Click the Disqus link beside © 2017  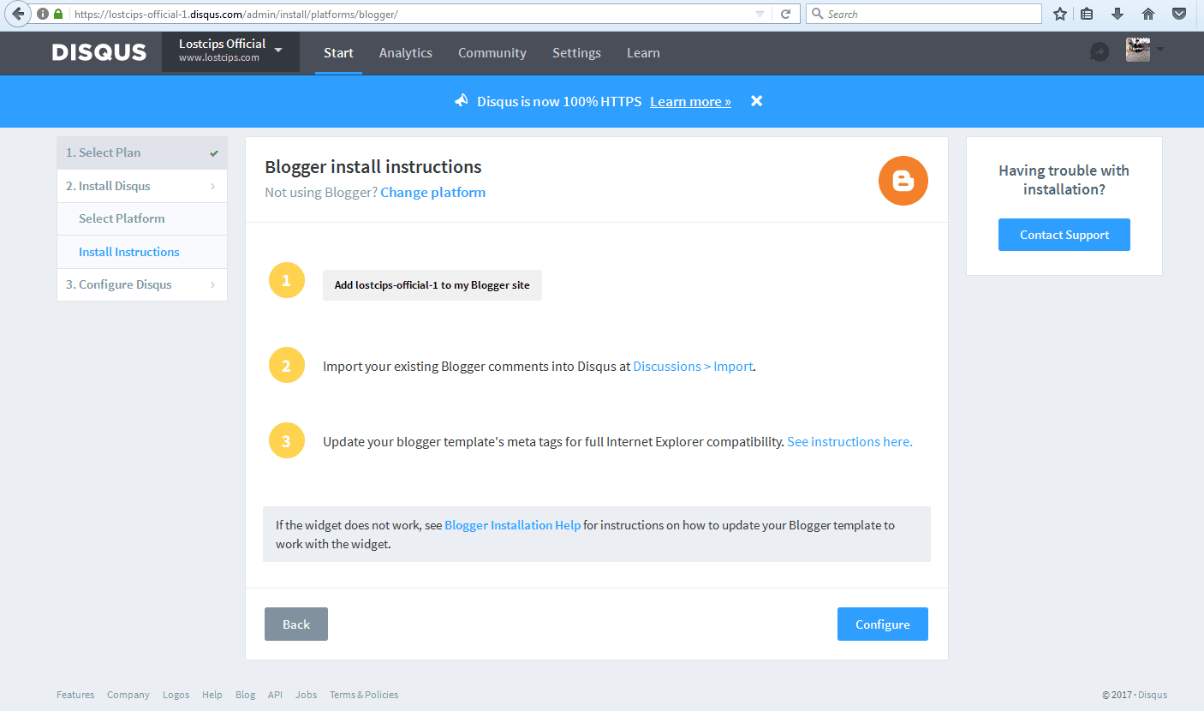pyautogui.click(x=1153, y=695)
